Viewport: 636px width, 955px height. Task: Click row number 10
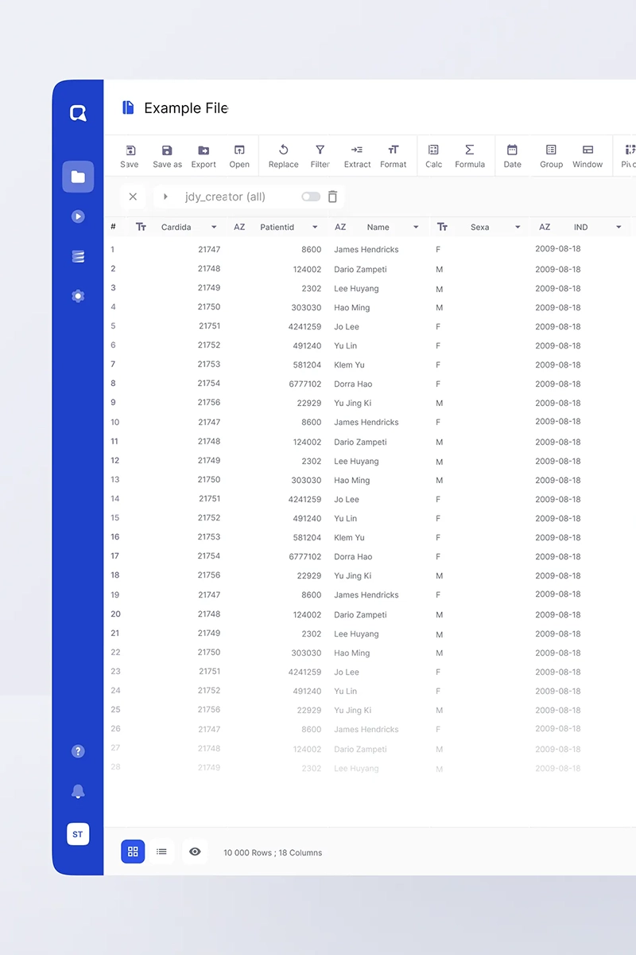(115, 423)
